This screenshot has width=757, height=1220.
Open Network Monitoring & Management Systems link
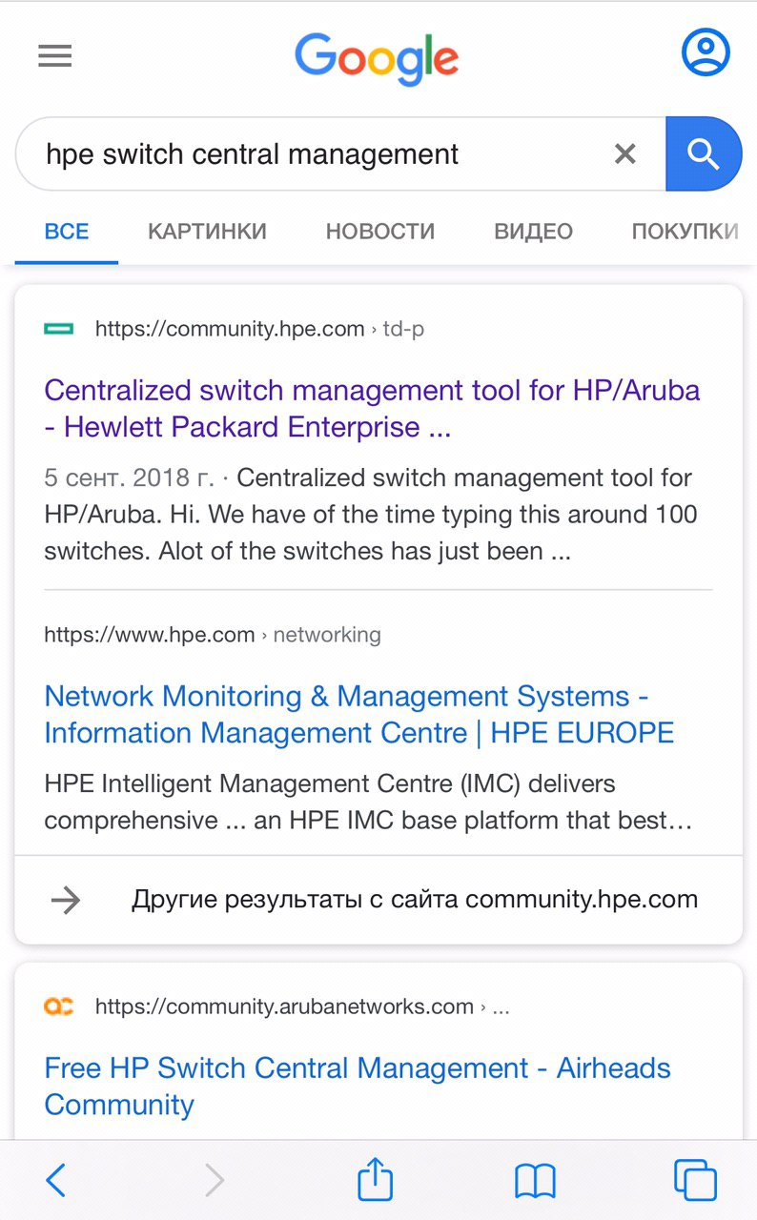359,714
